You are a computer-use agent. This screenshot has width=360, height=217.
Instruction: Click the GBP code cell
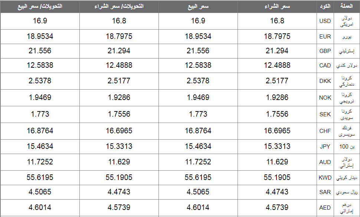(325, 51)
